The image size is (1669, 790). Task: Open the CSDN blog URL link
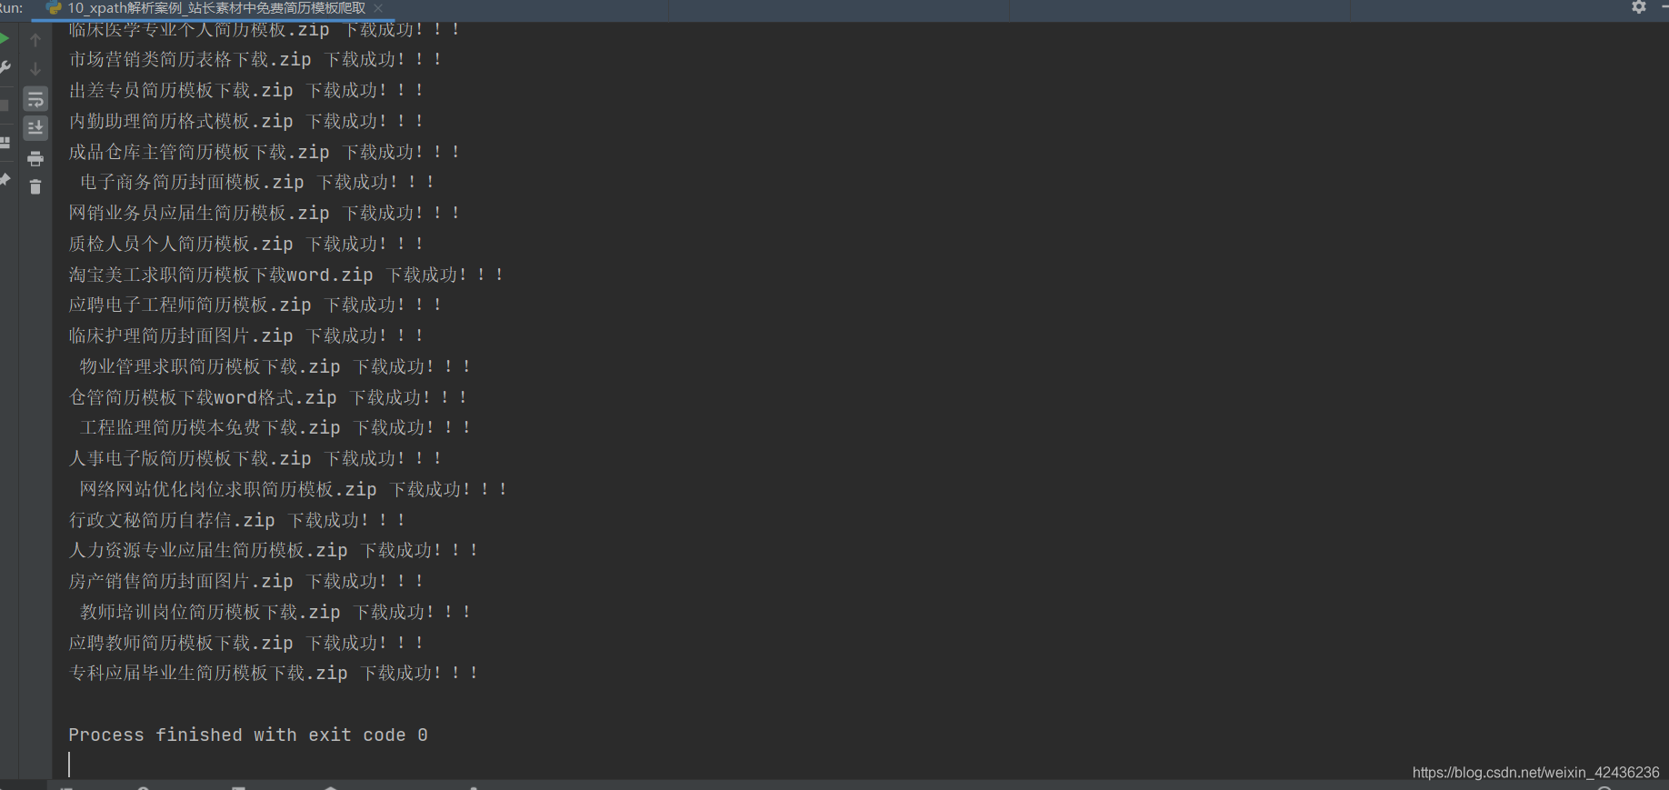click(x=1540, y=772)
